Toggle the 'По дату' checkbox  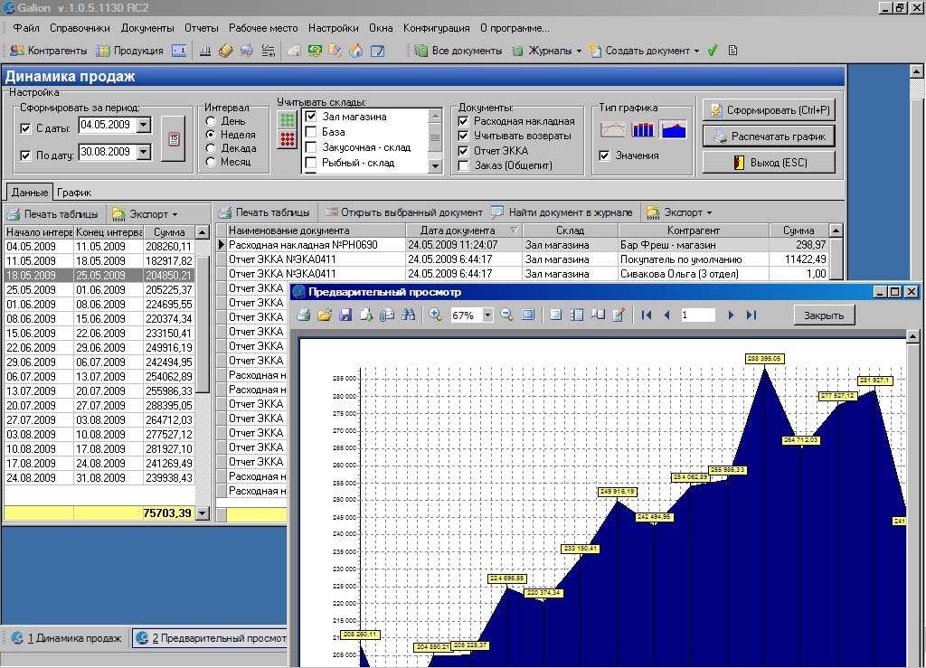(x=25, y=155)
